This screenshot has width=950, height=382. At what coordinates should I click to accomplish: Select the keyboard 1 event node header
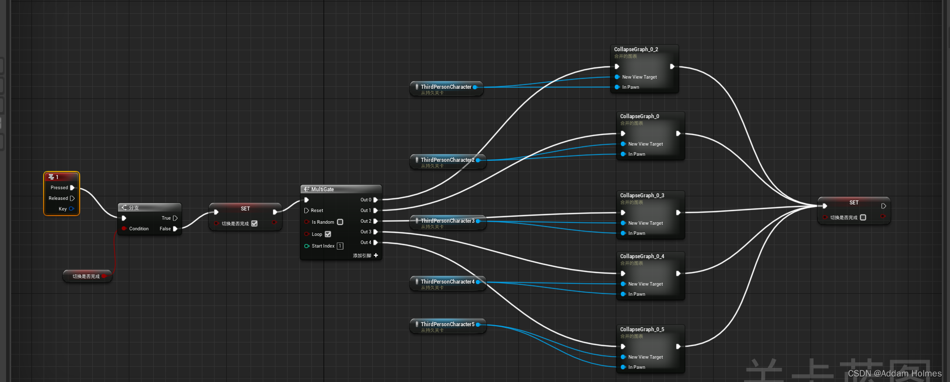[62, 177]
